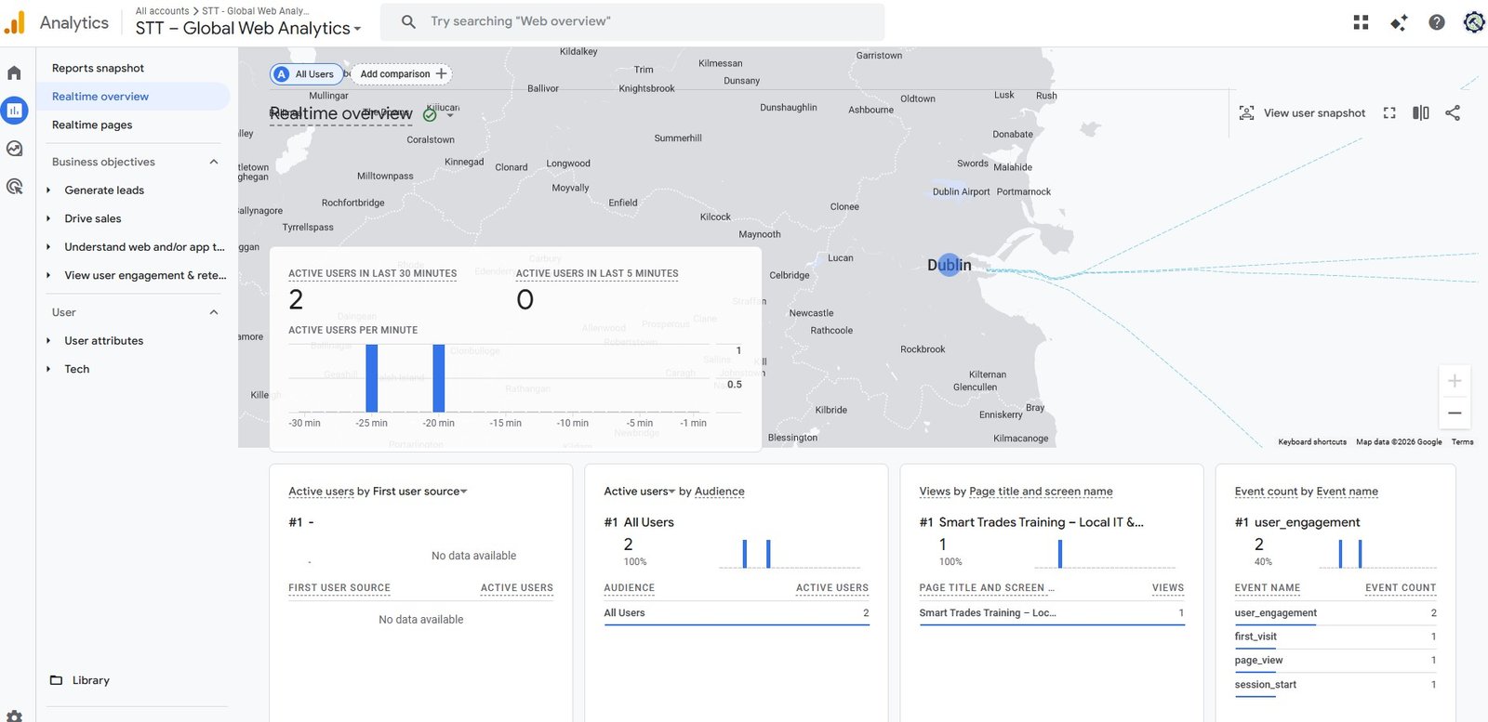The height and width of the screenshot is (722, 1488).
Task: Collapse the Business objectives section
Action: tap(214, 162)
